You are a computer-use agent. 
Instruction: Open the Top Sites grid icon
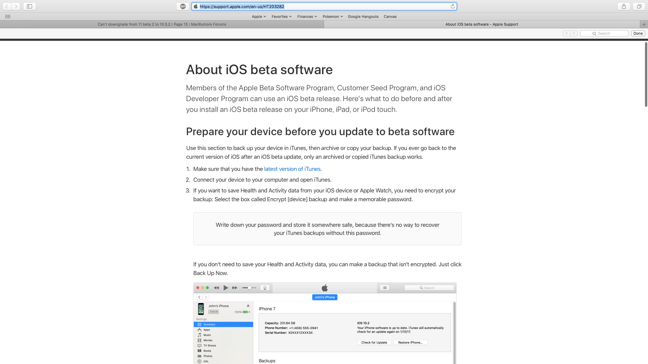(x=8, y=17)
